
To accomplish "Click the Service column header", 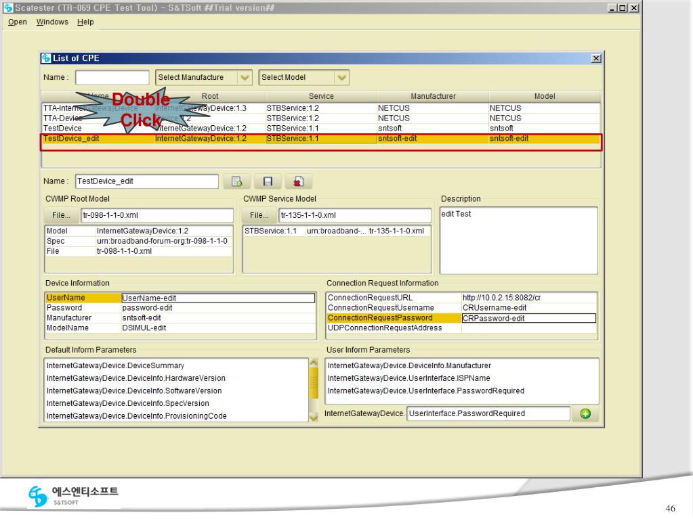I will (x=321, y=96).
